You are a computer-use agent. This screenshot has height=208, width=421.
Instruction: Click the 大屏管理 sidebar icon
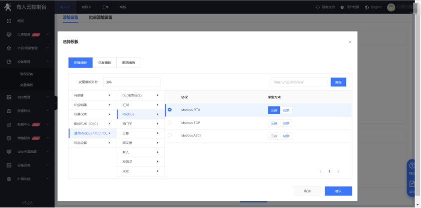[x=9, y=34]
